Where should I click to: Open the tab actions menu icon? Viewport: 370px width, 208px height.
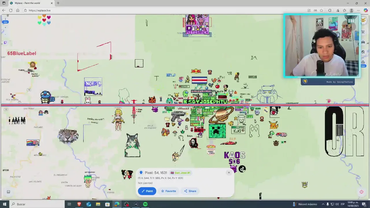[4, 3]
